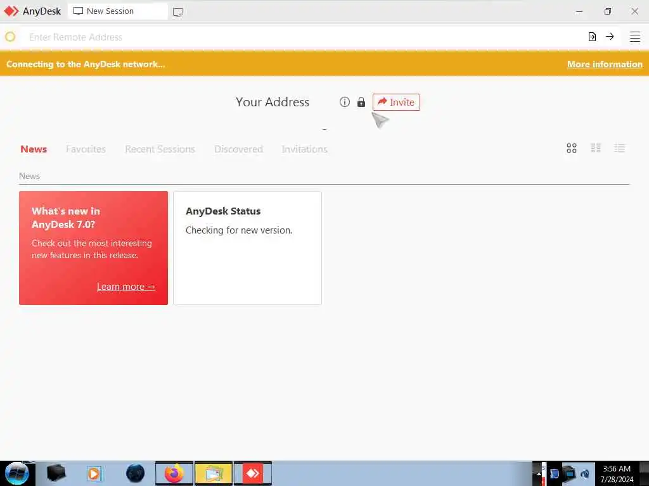Open the More information link
This screenshot has width=649, height=486.
[605, 64]
